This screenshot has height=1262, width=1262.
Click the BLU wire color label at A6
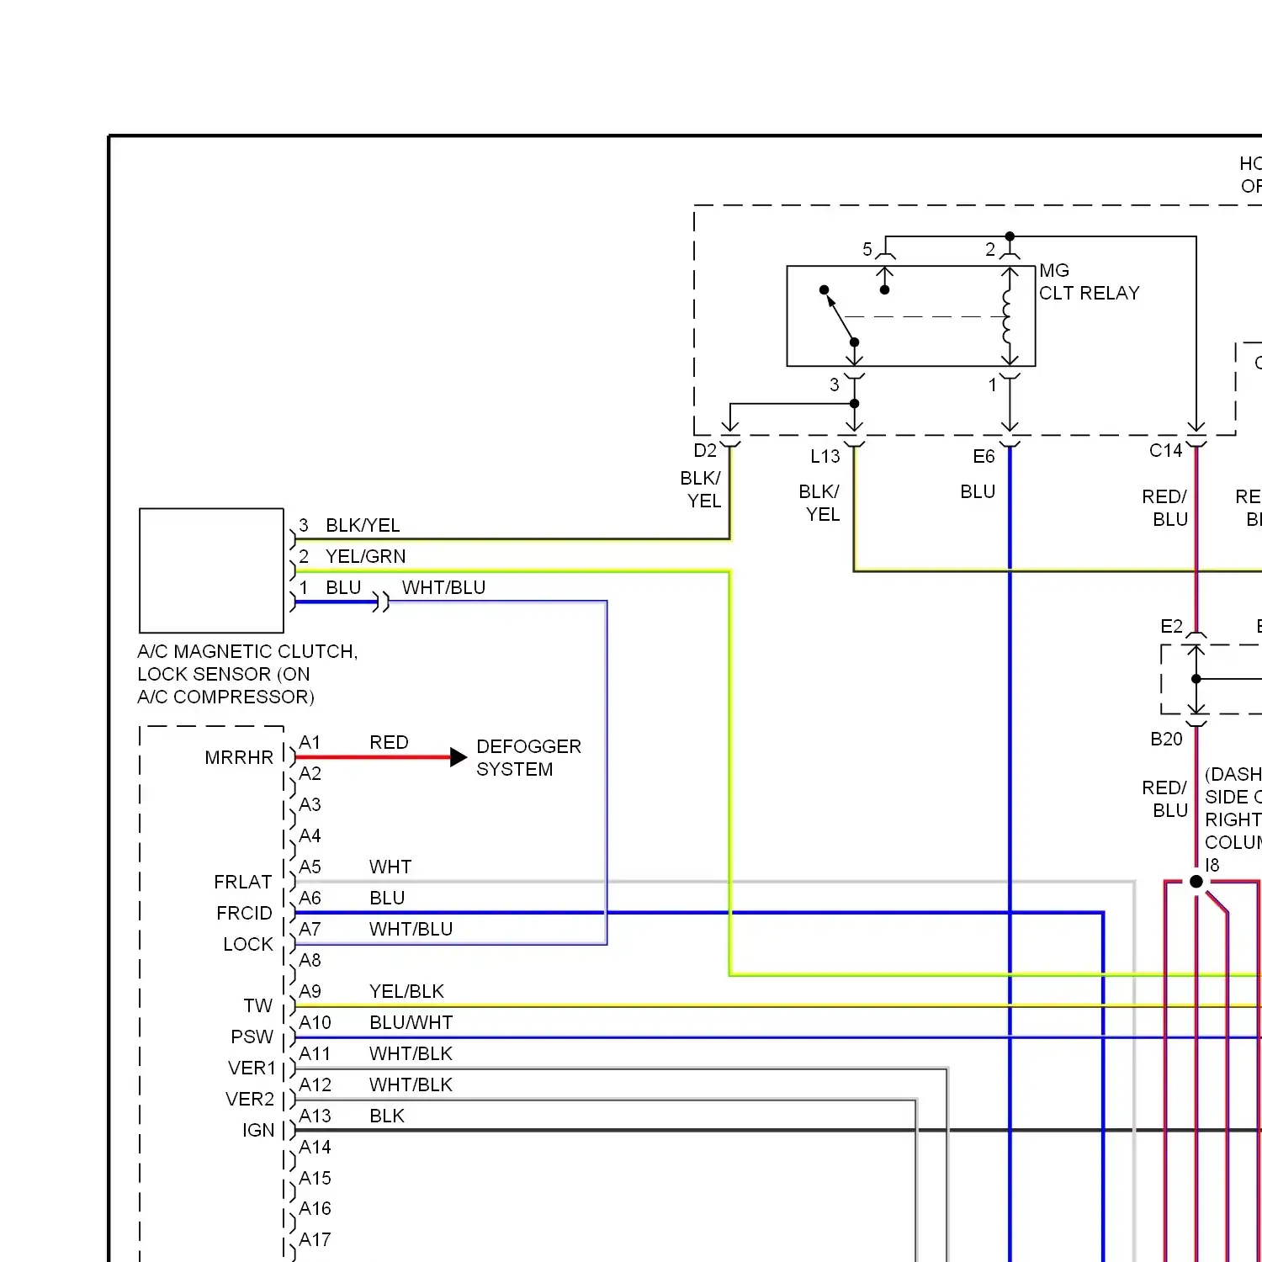(x=387, y=898)
